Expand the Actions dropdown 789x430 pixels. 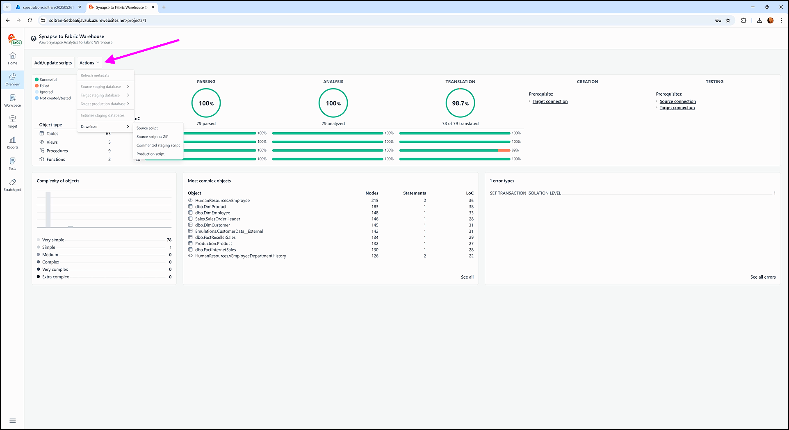(89, 63)
